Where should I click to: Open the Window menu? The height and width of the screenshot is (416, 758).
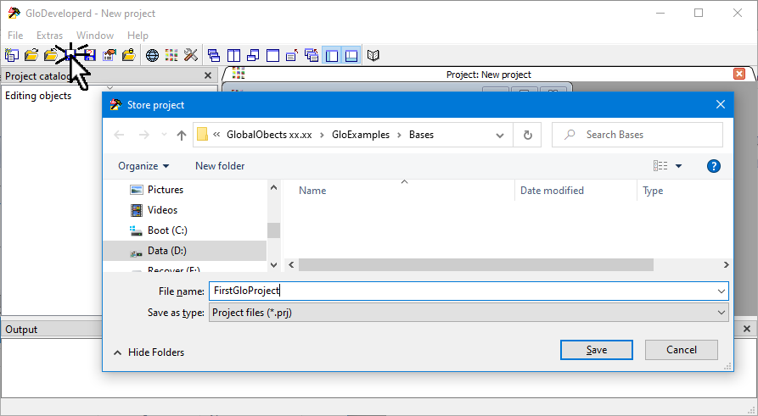[x=95, y=36]
